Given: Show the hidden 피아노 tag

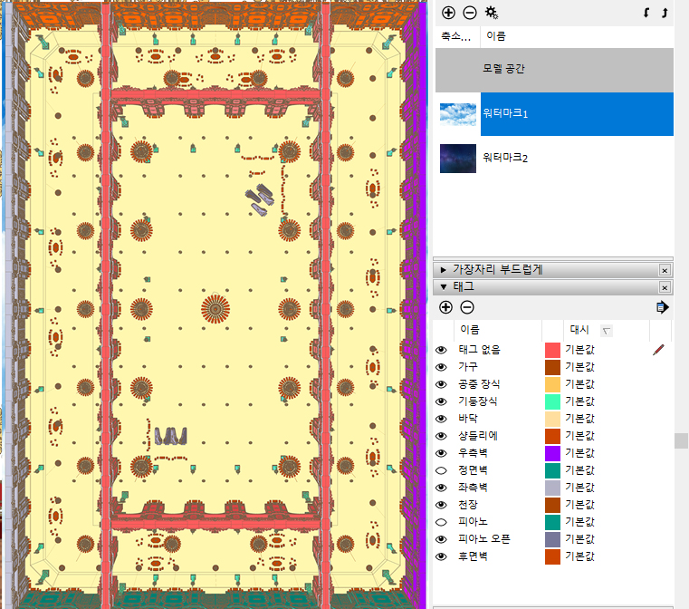Looking at the screenshot, I should 442,522.
